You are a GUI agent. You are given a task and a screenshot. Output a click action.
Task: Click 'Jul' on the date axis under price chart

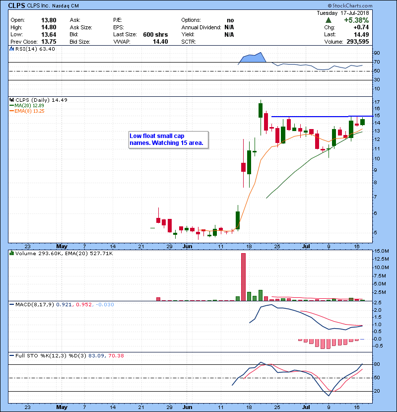tap(306, 246)
